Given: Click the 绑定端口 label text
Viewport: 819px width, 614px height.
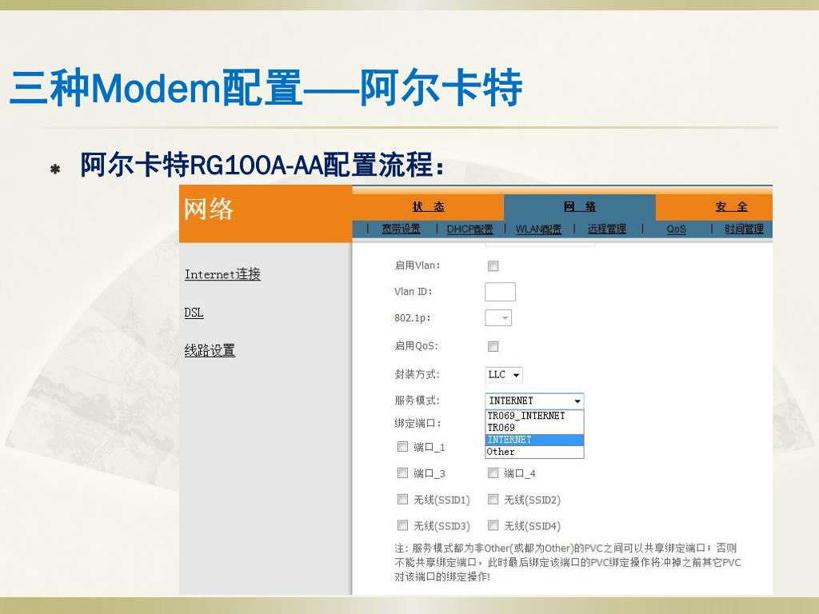Looking at the screenshot, I should (x=417, y=423).
